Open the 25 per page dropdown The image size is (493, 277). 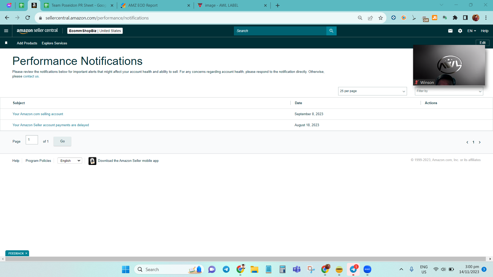click(x=372, y=91)
